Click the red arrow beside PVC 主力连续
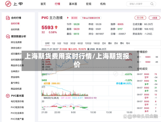 [x=68, y=18]
